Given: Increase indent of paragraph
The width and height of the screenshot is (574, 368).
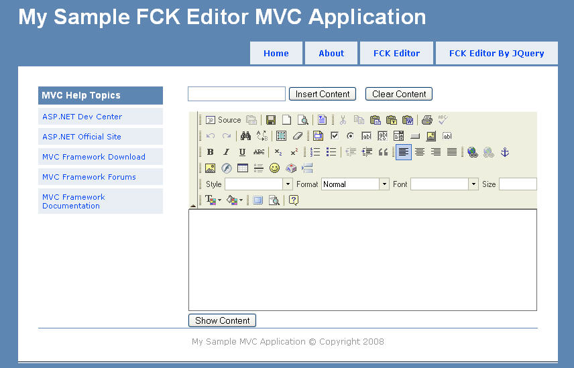Looking at the screenshot, I should (x=367, y=152).
